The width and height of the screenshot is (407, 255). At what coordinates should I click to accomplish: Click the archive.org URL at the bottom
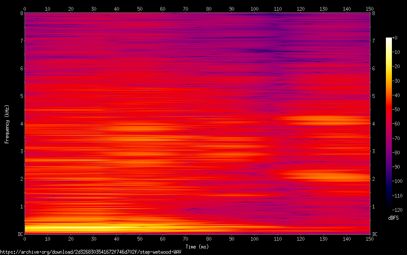(91, 252)
